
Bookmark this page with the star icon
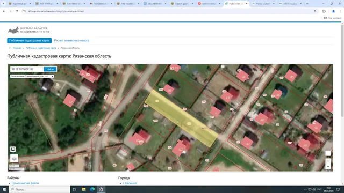tap(315, 11)
